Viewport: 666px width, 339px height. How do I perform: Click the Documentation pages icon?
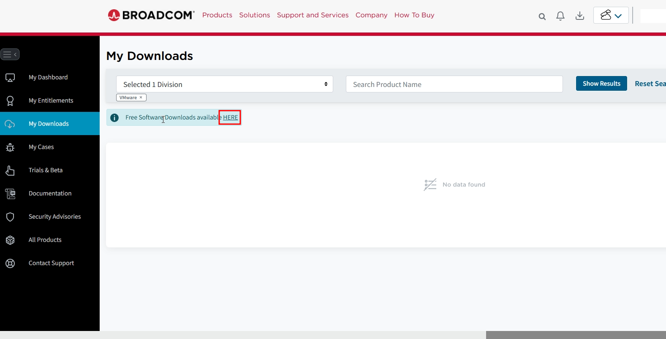click(x=10, y=194)
